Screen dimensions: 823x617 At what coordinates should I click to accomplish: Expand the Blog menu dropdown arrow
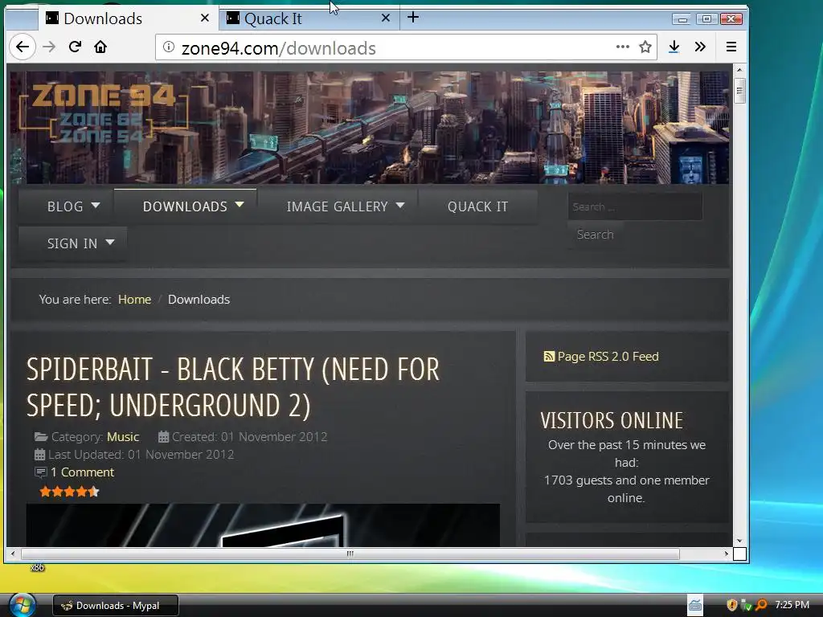tap(95, 205)
